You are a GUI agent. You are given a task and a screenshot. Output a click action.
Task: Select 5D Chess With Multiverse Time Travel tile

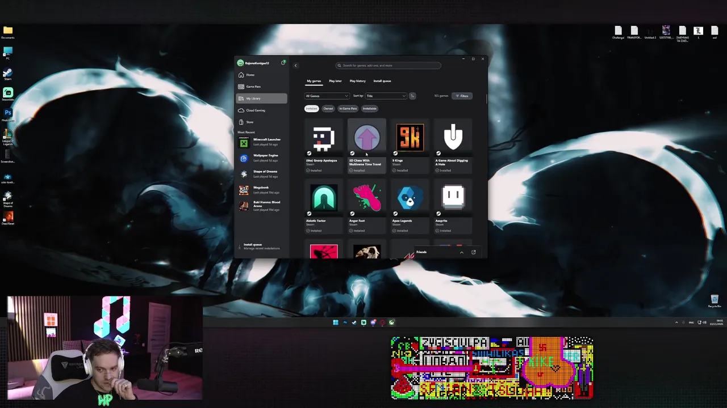(x=367, y=147)
